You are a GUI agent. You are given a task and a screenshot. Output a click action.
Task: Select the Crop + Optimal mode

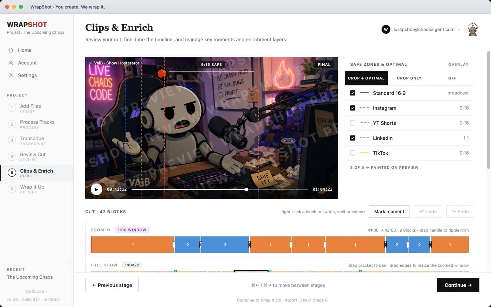(366, 78)
